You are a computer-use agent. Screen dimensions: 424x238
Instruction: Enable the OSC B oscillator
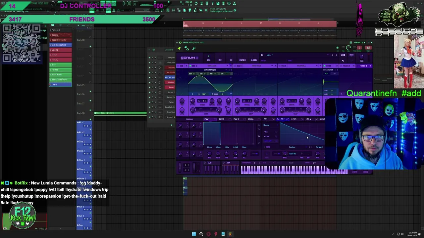click(x=235, y=66)
